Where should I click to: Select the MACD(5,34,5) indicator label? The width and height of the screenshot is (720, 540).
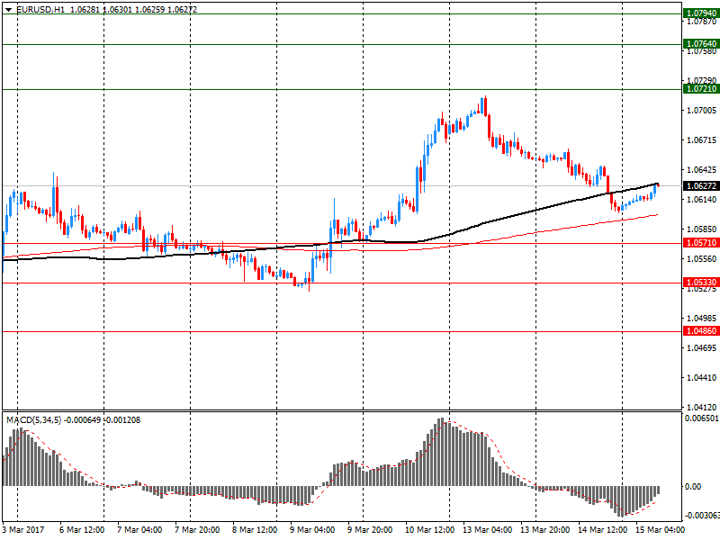33,419
